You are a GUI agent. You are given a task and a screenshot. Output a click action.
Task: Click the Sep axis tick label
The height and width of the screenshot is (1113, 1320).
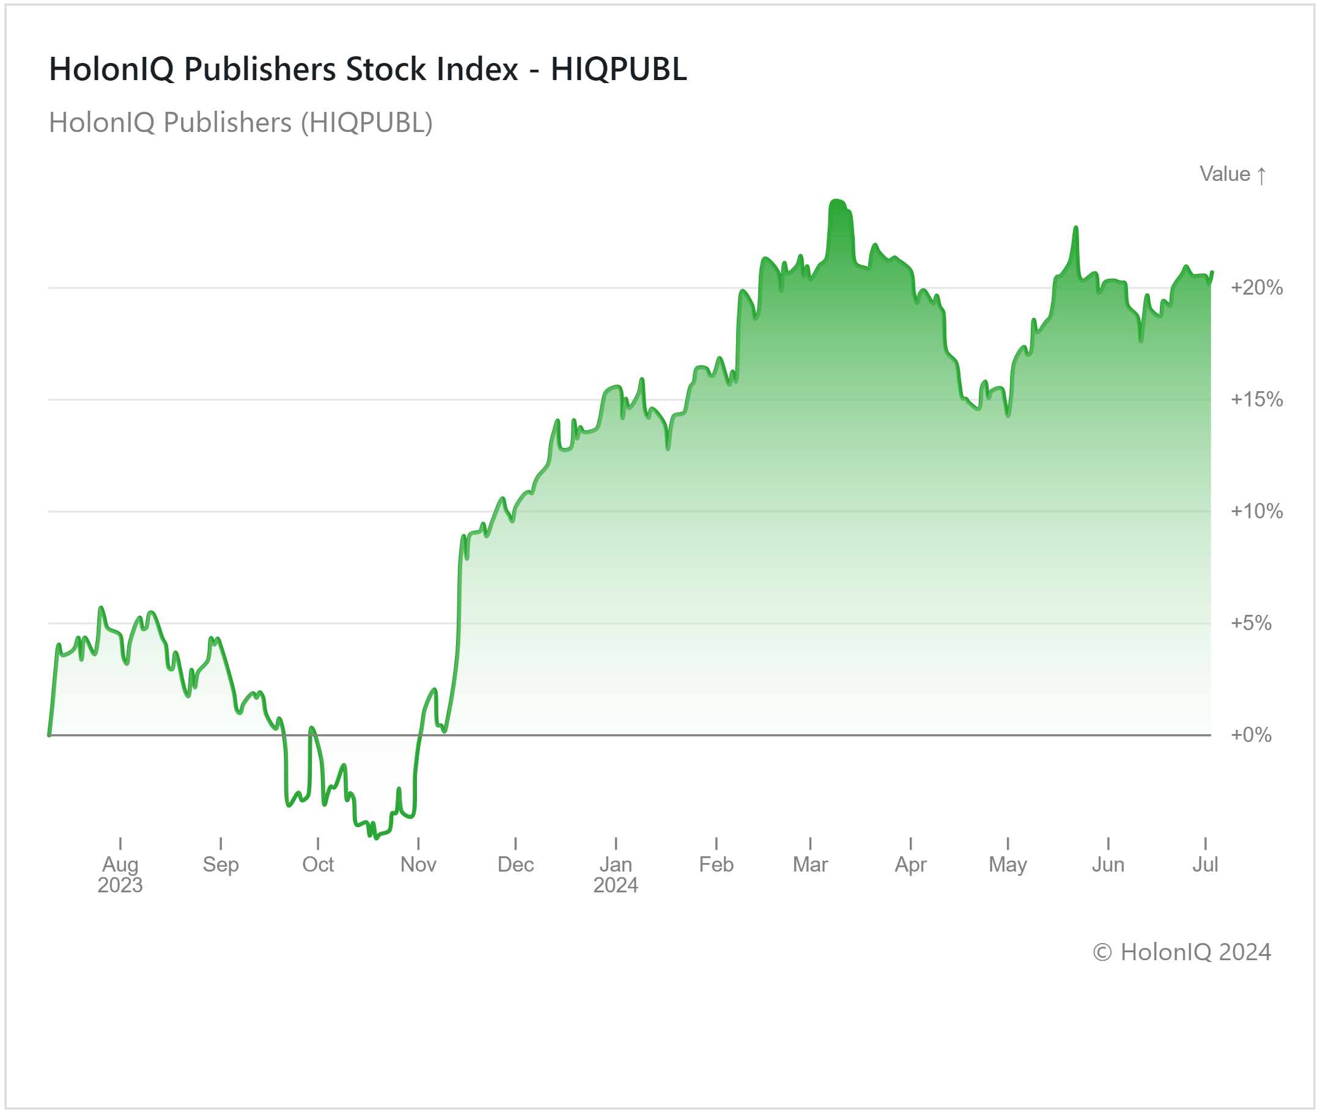tap(220, 864)
